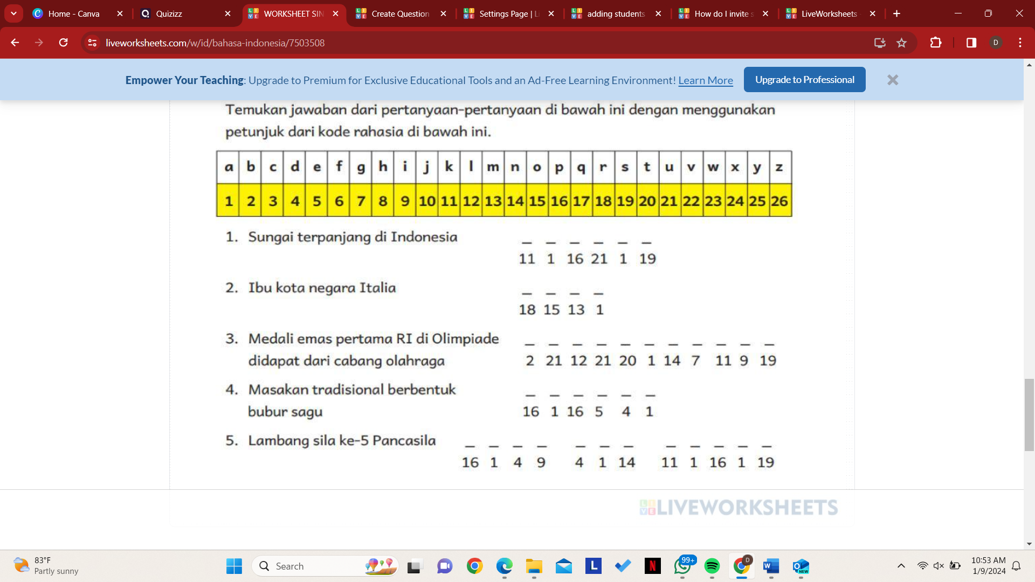Launch Netflix from the taskbar
Viewport: 1035px width, 582px height.
[652, 566]
